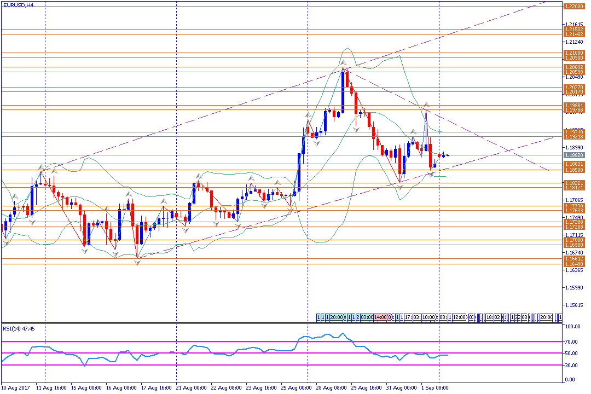
Task: Select the pink 14:00 event marker
Action: 381,317
